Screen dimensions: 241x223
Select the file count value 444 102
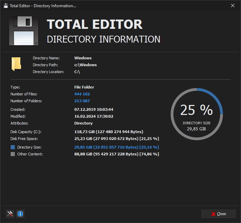tap(82, 94)
